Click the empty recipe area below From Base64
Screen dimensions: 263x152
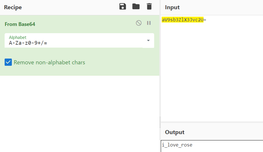point(79,112)
